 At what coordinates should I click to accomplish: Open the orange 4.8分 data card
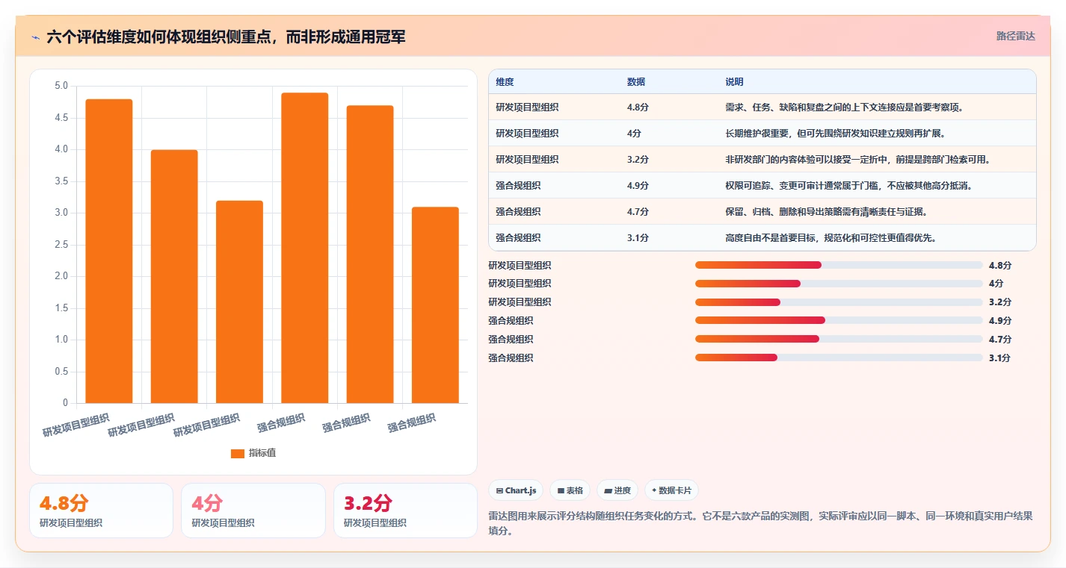pos(101,511)
